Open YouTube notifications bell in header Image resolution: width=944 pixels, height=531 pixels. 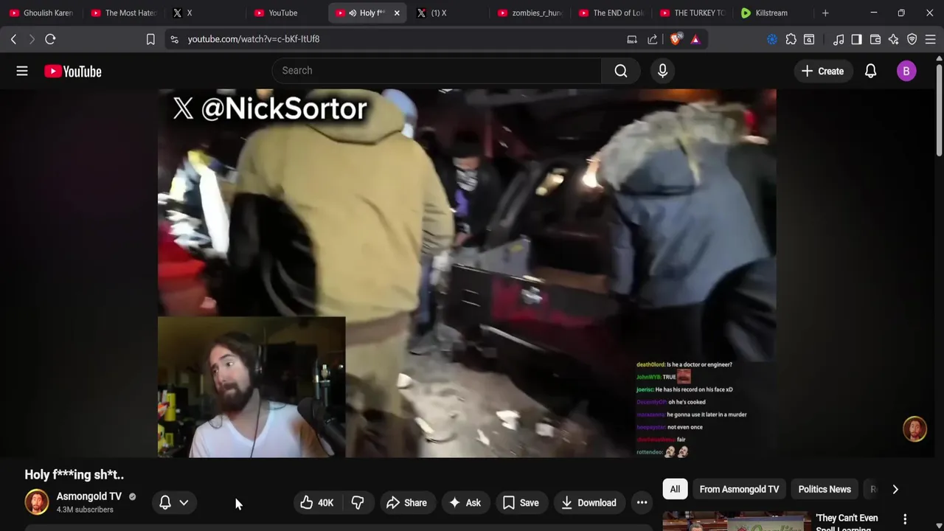point(870,71)
